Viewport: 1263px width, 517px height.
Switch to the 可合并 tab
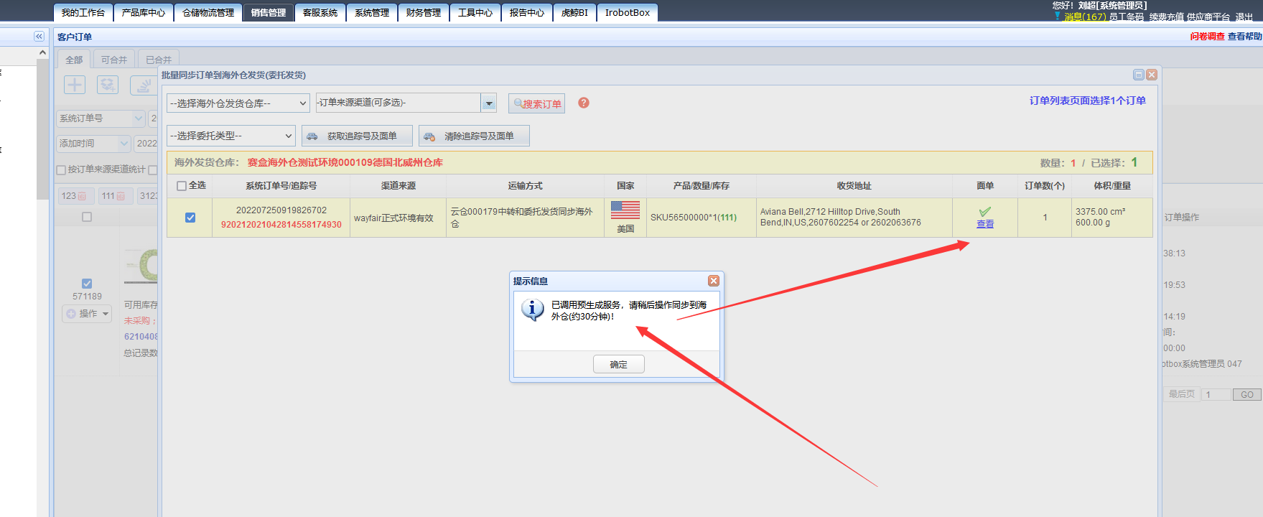click(x=114, y=60)
